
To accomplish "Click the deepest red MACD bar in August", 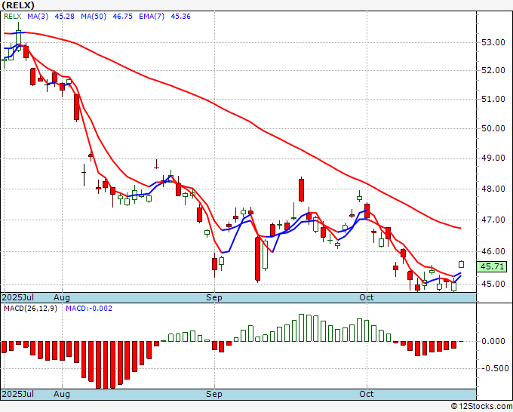I will click(x=106, y=365).
